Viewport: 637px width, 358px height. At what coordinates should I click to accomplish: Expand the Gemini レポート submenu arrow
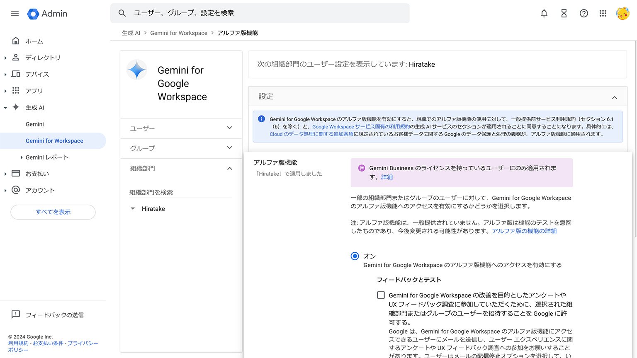pos(22,157)
